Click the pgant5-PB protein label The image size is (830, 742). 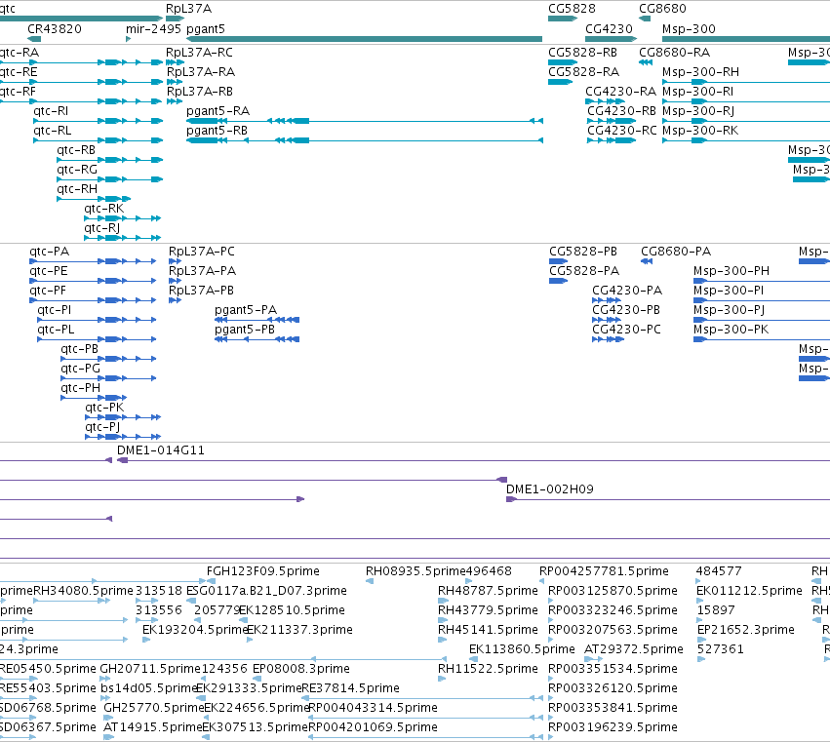click(x=245, y=330)
